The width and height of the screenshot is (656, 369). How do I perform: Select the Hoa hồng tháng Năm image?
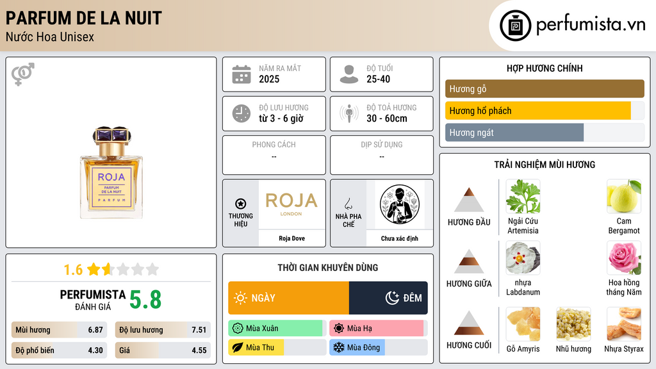(x=624, y=258)
